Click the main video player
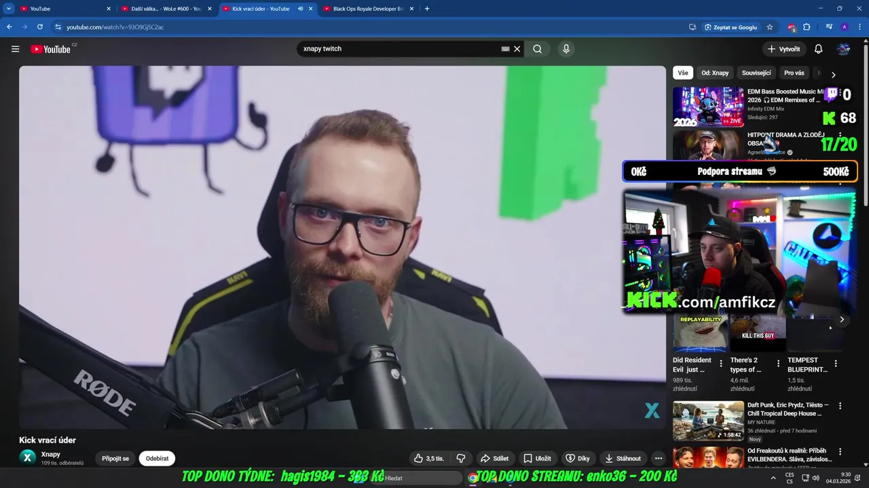This screenshot has width=869, height=488. coord(342,247)
